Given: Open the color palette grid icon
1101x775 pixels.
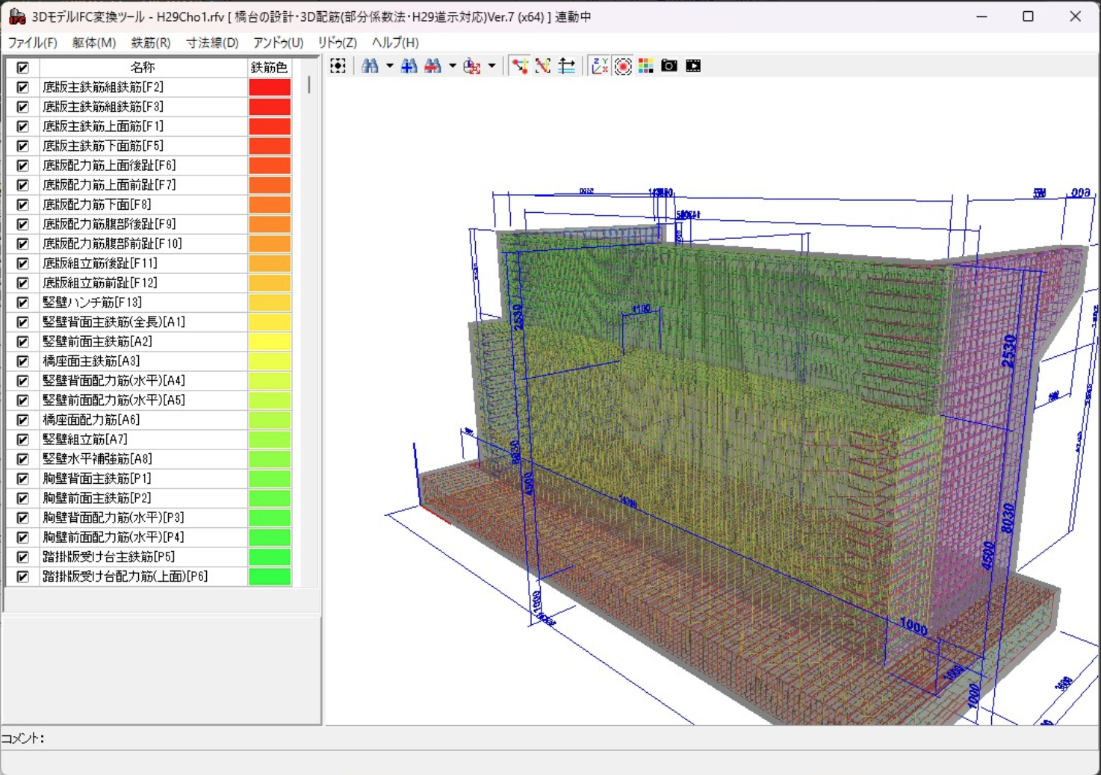Looking at the screenshot, I should click(x=646, y=66).
